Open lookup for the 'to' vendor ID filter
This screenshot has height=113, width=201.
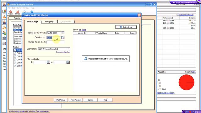click(68, 62)
